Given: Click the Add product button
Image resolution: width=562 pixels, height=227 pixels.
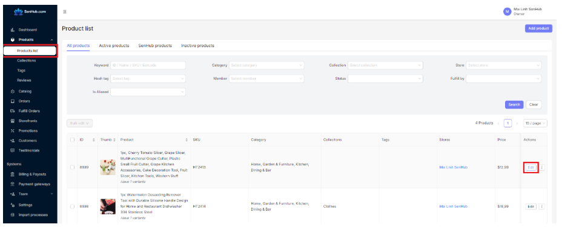Looking at the screenshot, I should 538,28.
